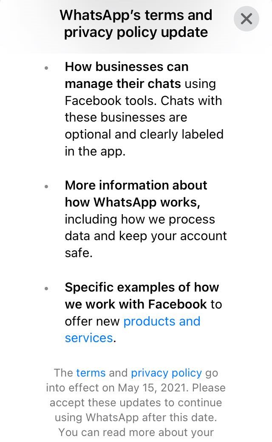Tap bold "Specific examples of how we work" text
This screenshot has width=272, height=442.
pos(142,296)
